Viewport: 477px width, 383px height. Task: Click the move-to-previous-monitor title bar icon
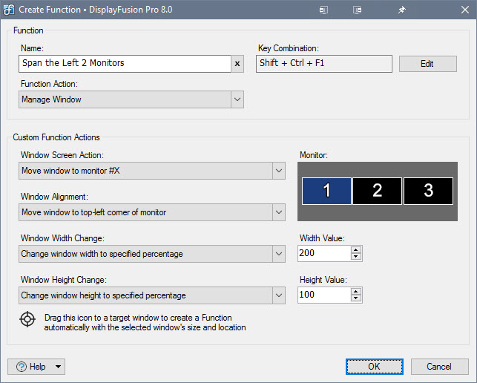tap(323, 10)
